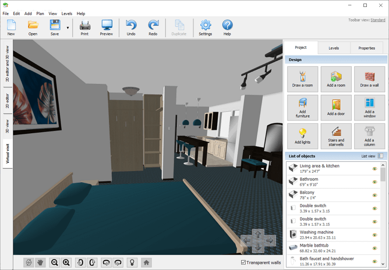Choose the Add a door tool
This screenshot has width=389, height=270.
(x=336, y=108)
